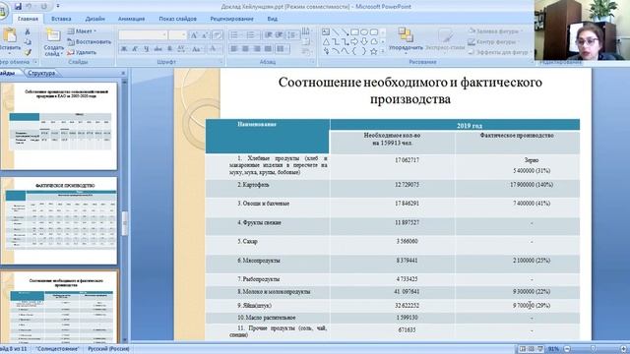Click the Paste (Вставить) clipboard icon

[x=9, y=36]
